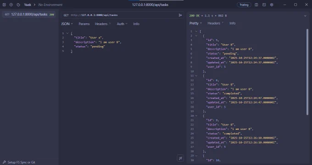Collapse response line 29 fold arrow

(196, 156)
